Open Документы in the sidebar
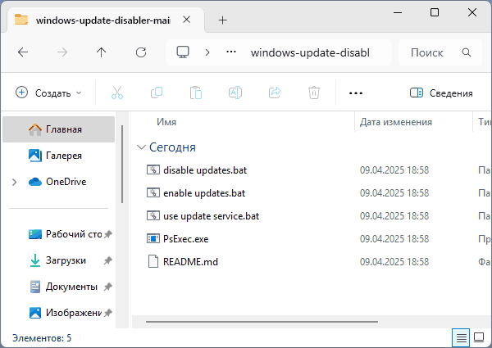This screenshot has height=348, width=492. coord(59,287)
